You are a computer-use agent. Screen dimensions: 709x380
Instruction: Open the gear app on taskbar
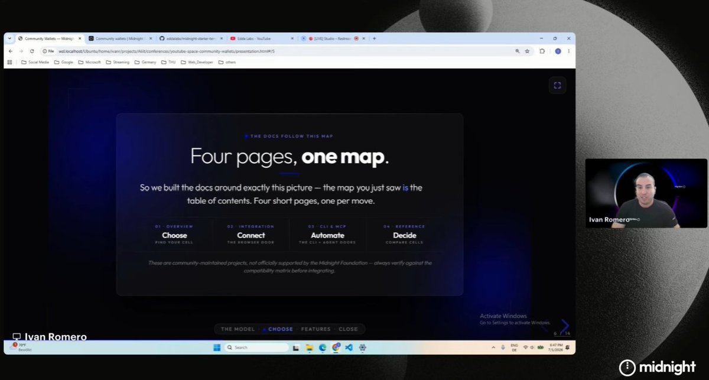[362, 347]
